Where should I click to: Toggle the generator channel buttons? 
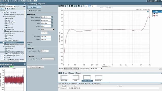[x=28, y=44]
